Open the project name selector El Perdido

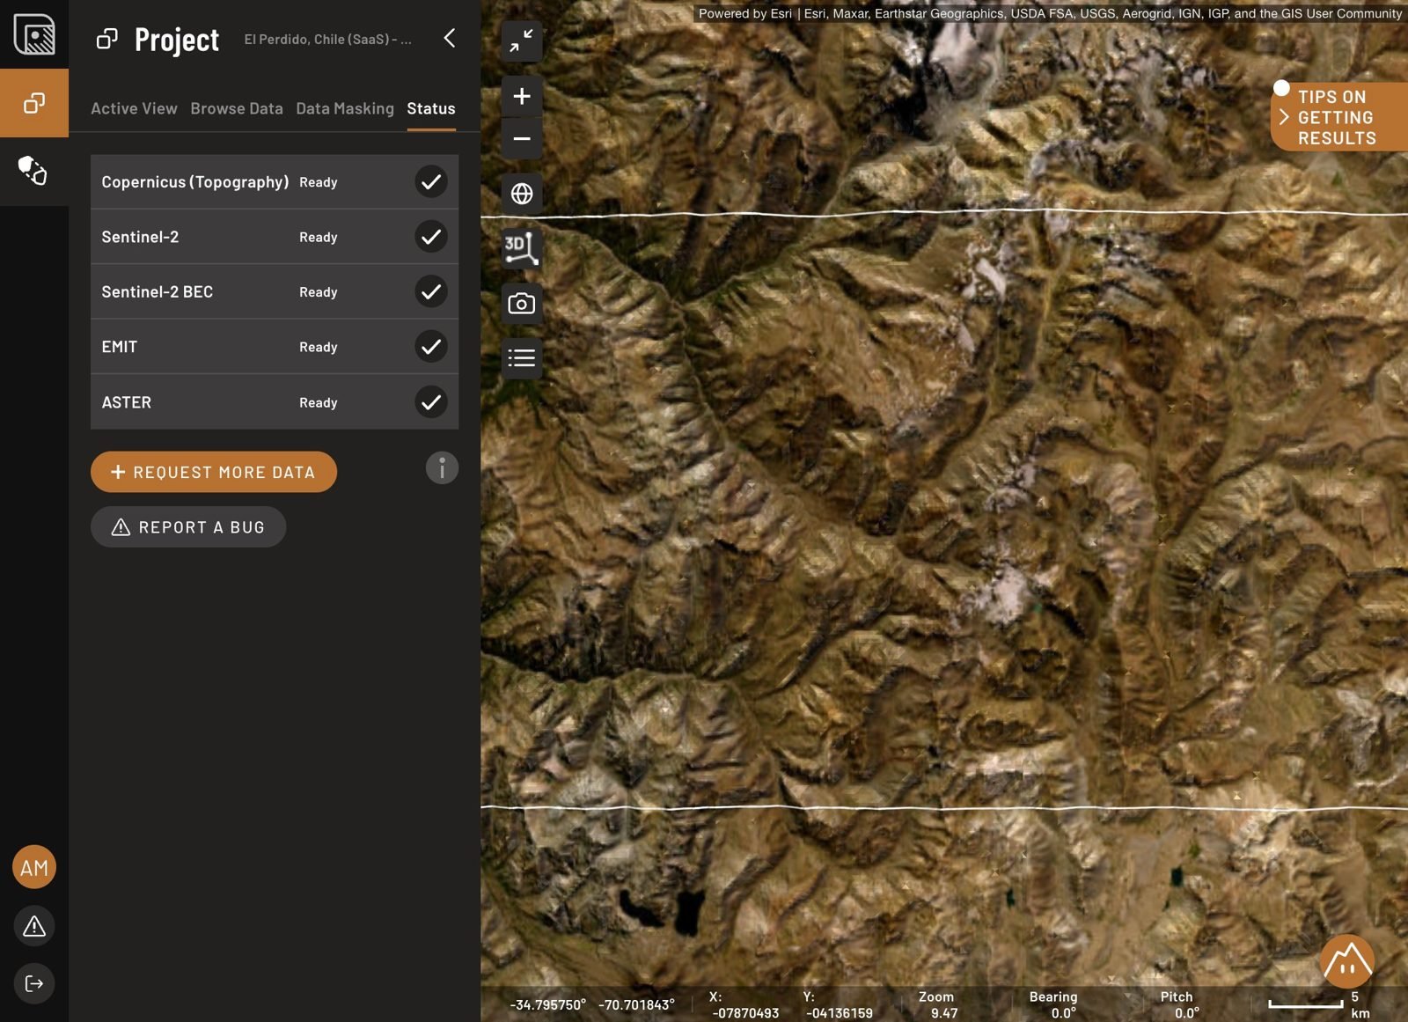327,40
